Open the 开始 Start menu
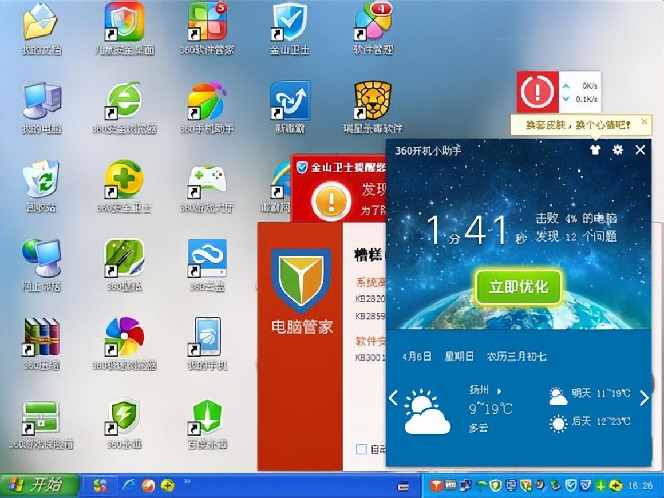Image resolution: width=664 pixels, height=498 pixels. [39, 485]
